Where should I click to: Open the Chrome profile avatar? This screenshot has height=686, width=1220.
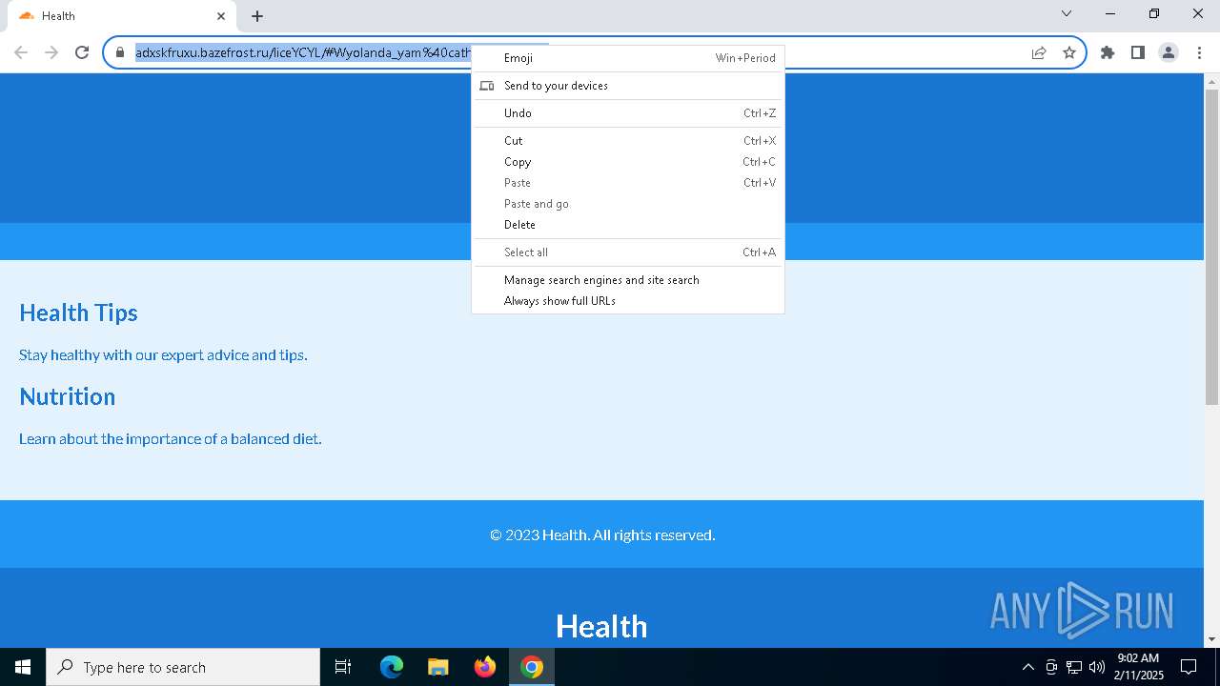(1169, 52)
